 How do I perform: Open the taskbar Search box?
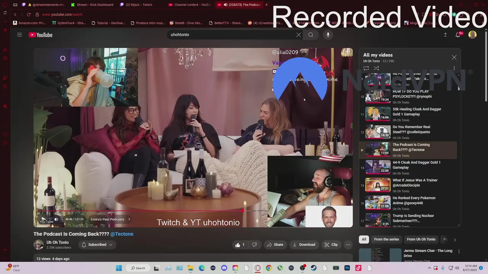[138, 268]
